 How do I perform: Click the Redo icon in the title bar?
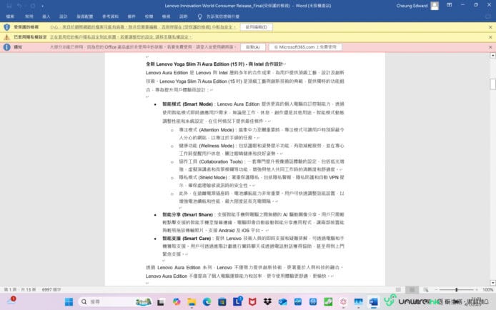point(33,6)
